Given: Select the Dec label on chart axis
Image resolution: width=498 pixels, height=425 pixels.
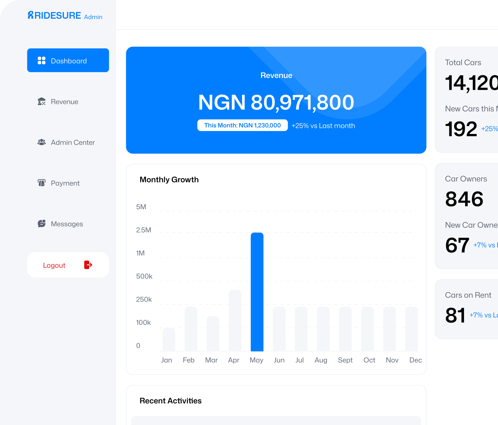Looking at the screenshot, I should (x=415, y=360).
